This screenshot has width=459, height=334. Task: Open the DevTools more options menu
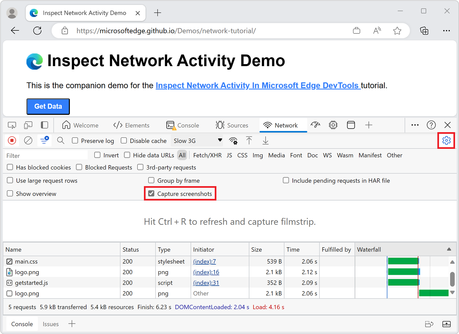pos(415,125)
